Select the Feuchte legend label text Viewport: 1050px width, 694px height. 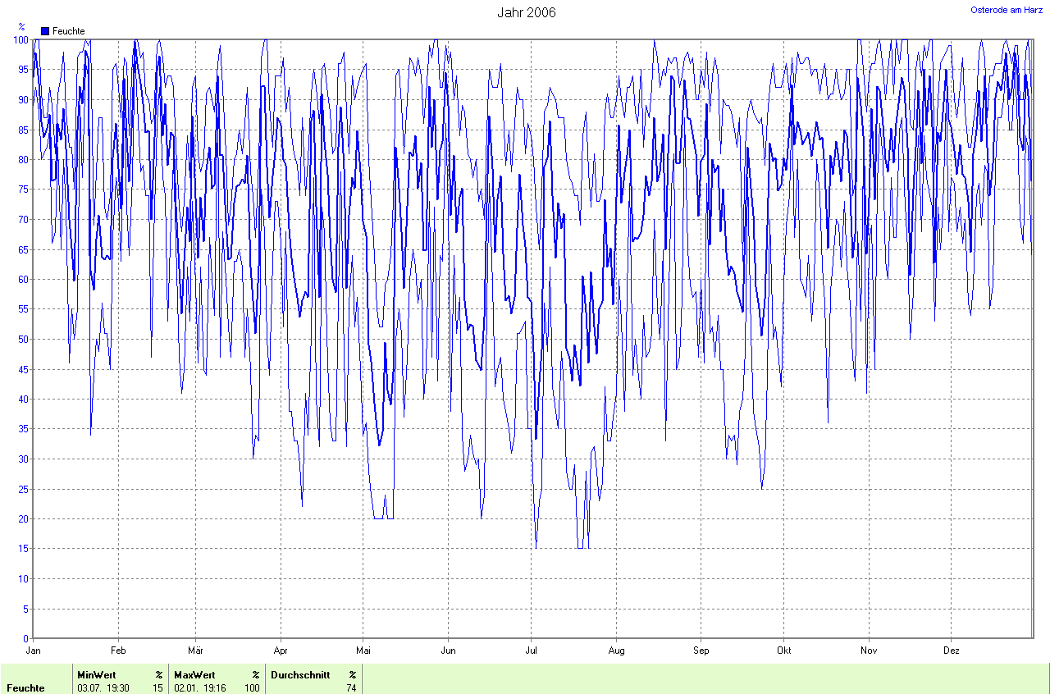coord(68,31)
